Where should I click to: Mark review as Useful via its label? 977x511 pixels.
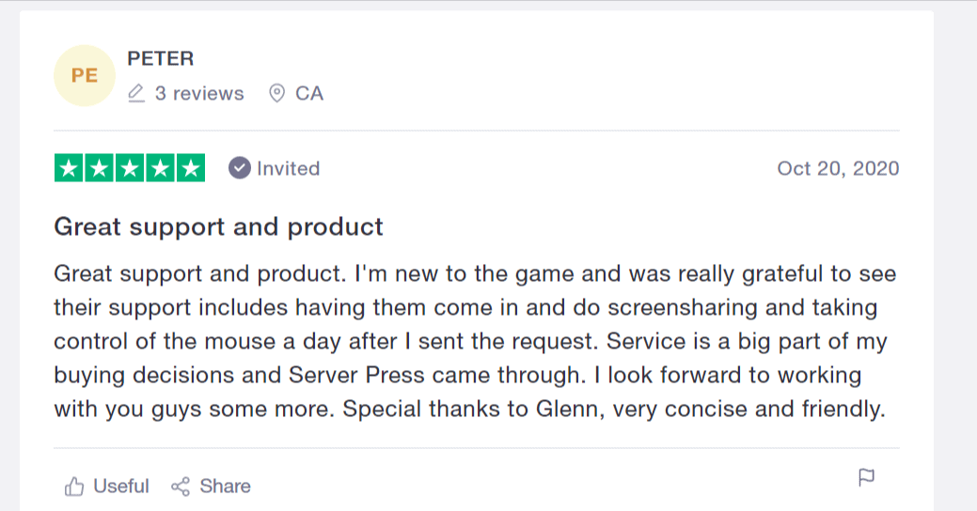(x=121, y=486)
